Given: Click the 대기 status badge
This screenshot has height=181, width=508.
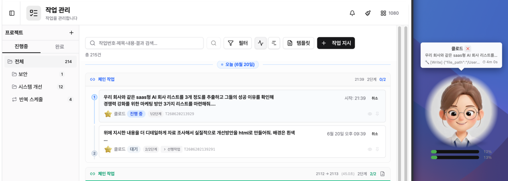Looking at the screenshot, I should pos(134,149).
